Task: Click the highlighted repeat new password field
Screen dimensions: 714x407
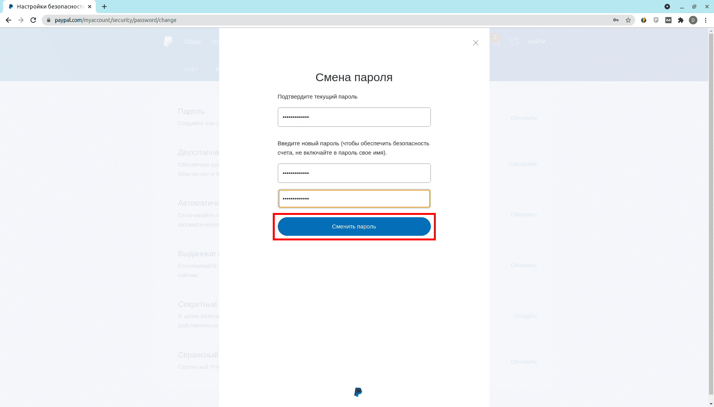Action: (x=354, y=199)
